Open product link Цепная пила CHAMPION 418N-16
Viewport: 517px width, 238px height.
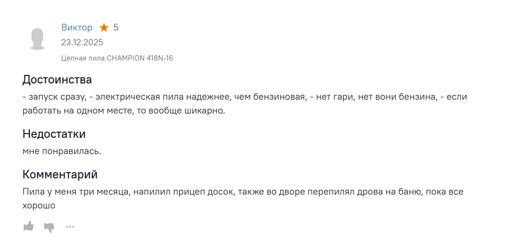(x=117, y=58)
